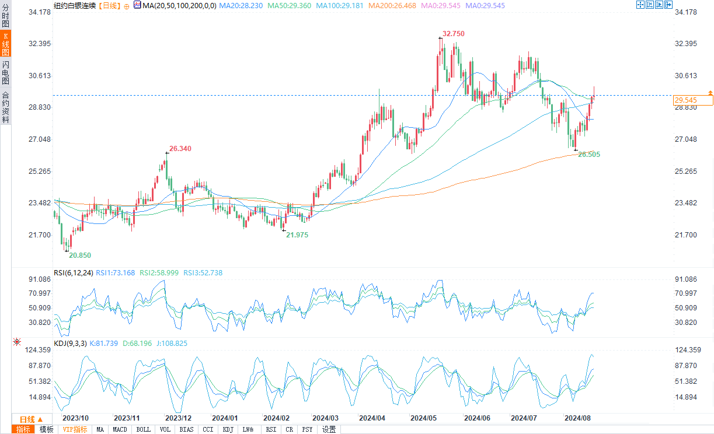Screen dimensions: 714x434
Task: Open the 合约资料 side tab
Action: (x=5, y=107)
